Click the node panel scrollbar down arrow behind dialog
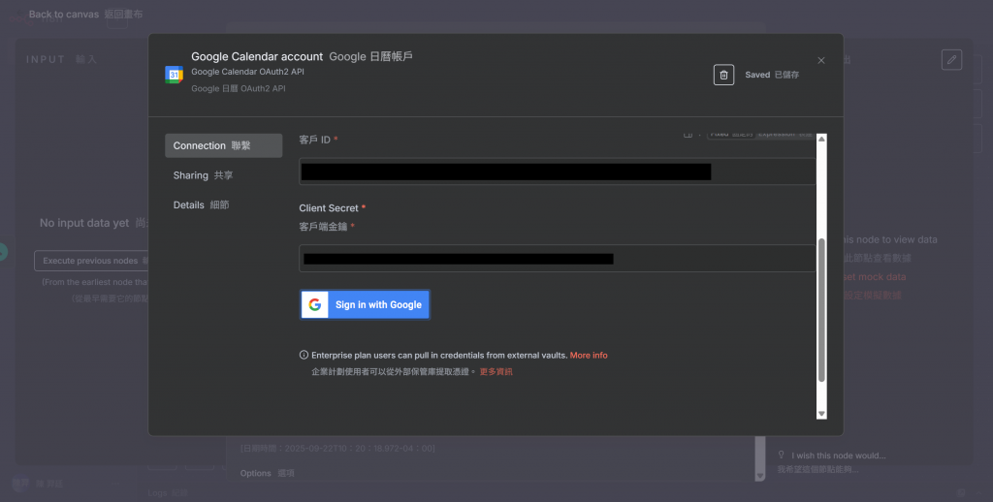 (x=760, y=476)
